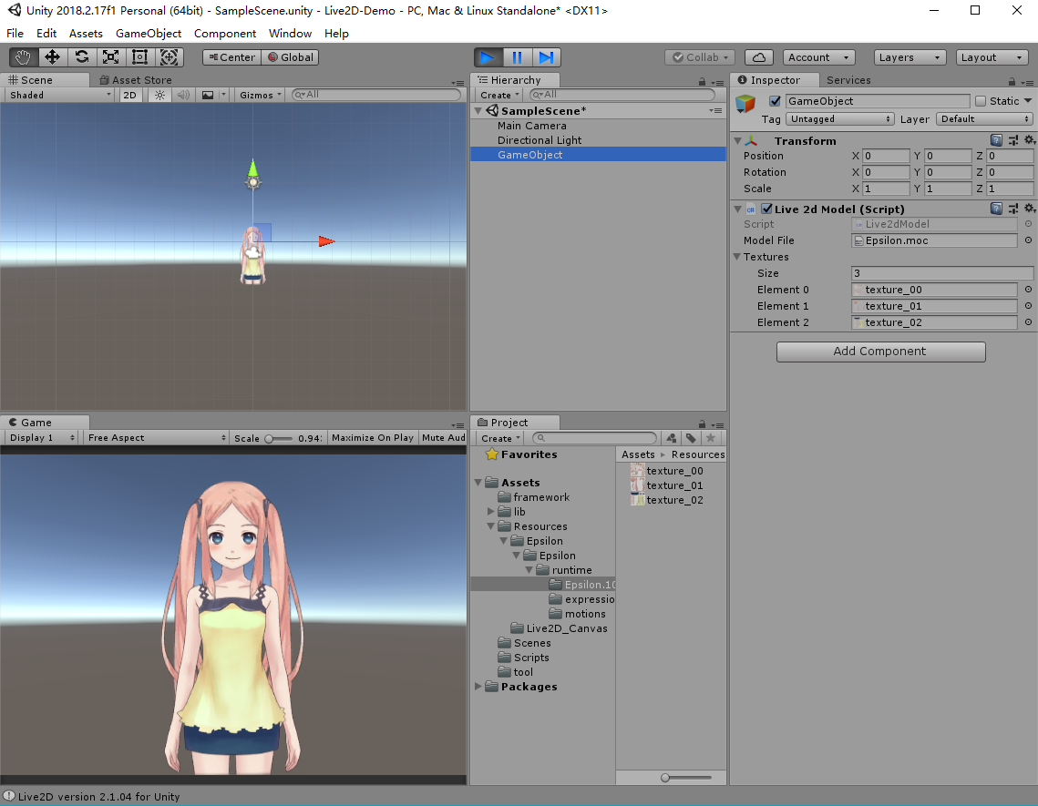Open the Account button menu
This screenshot has height=806, width=1038.
pos(819,57)
